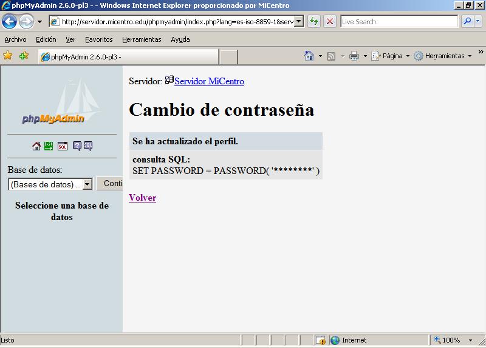Click the Print toolbar icon
The image size is (486, 348).
(x=354, y=56)
